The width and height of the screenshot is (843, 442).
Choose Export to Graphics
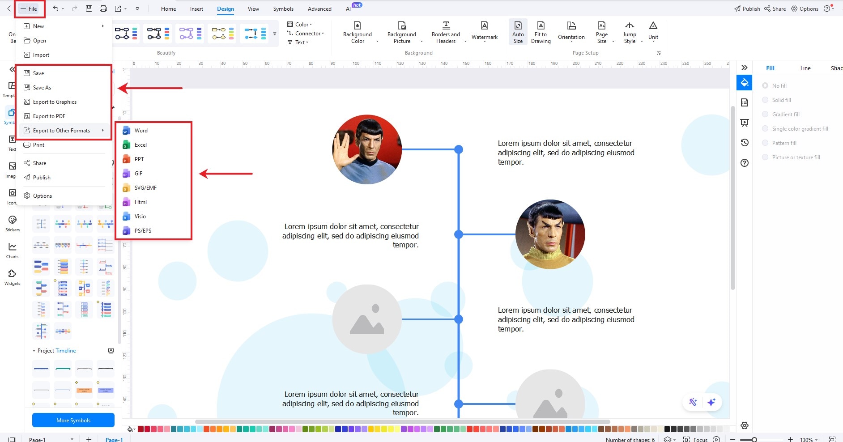coord(64,102)
